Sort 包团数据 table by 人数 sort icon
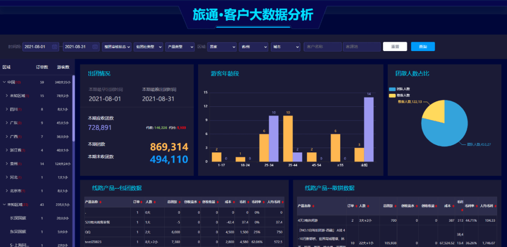 [154, 202]
